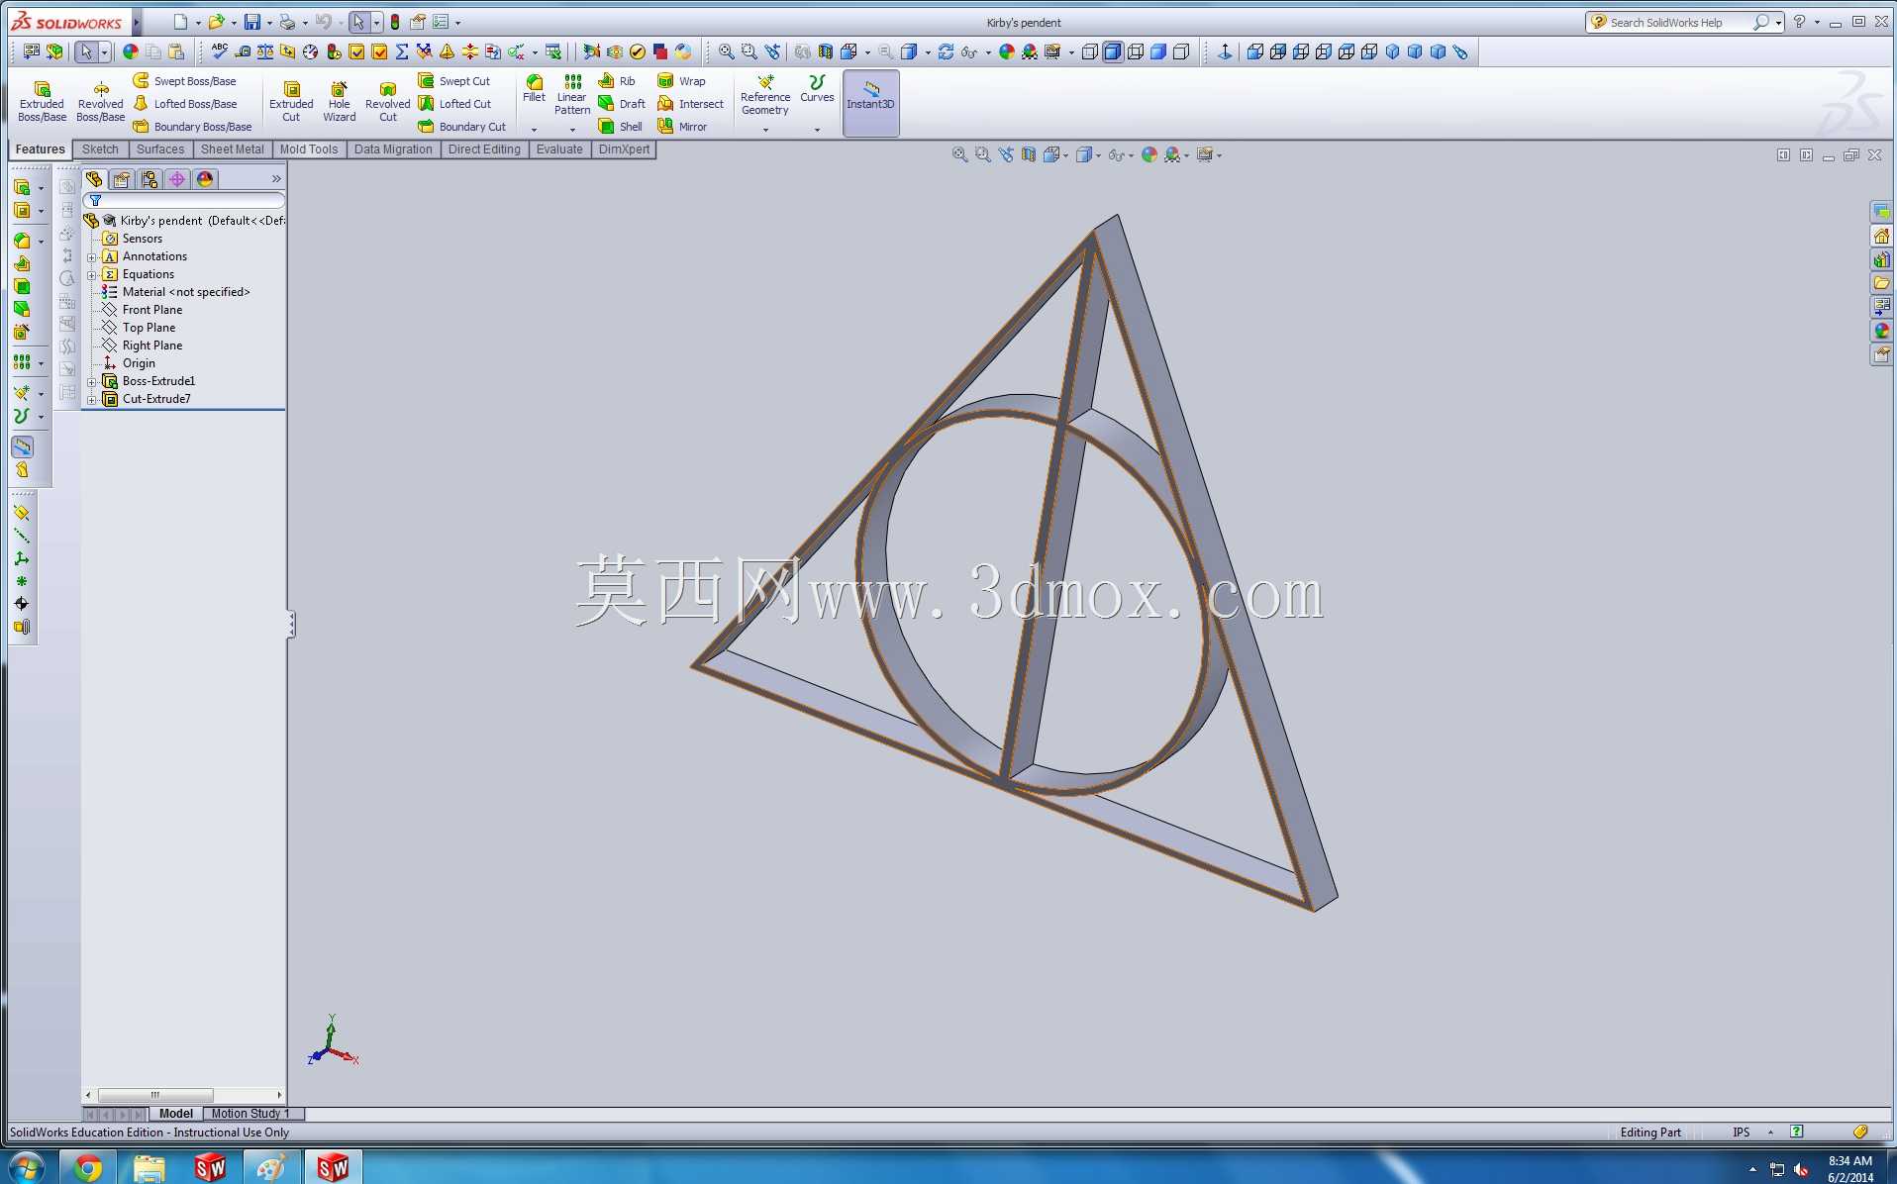Image resolution: width=1897 pixels, height=1184 pixels.
Task: Pick the Lofted Boss/Base command
Action: pyautogui.click(x=185, y=104)
